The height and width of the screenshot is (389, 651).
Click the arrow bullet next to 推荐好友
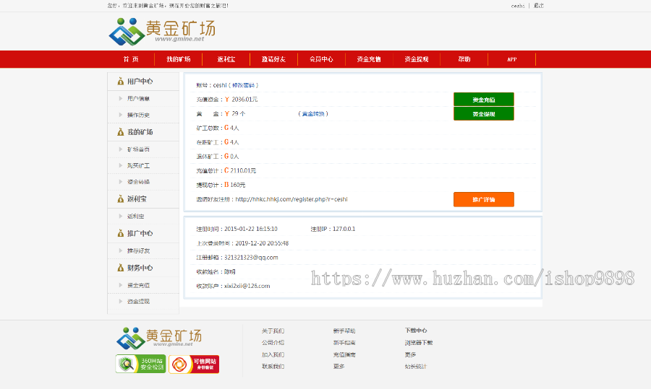click(x=120, y=250)
